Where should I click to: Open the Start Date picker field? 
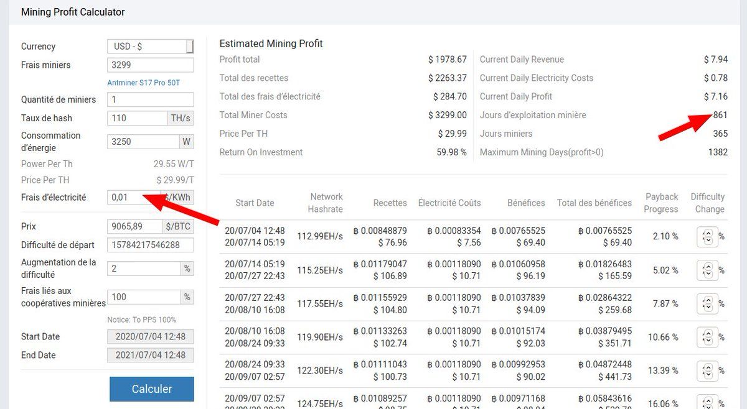tap(150, 337)
